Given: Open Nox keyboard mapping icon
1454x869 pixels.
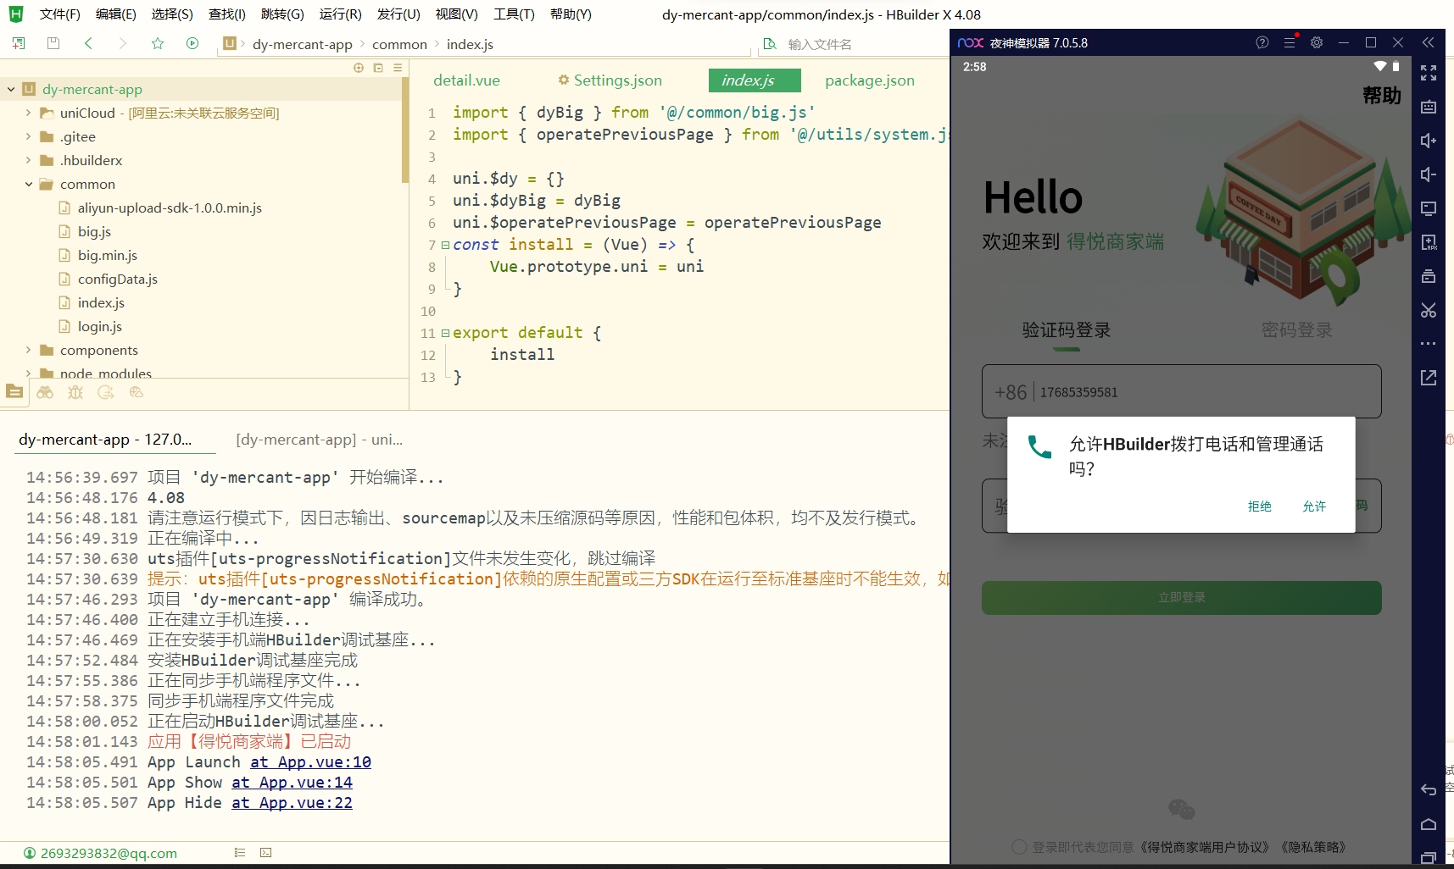Looking at the screenshot, I should click(1429, 107).
